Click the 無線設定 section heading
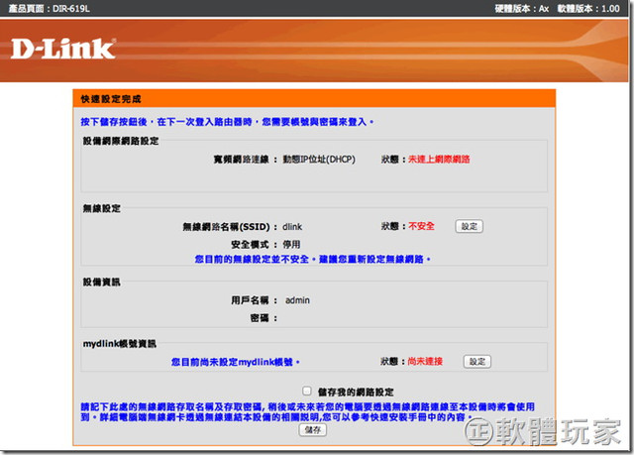The width and height of the screenshot is (634, 455). pyautogui.click(x=102, y=208)
